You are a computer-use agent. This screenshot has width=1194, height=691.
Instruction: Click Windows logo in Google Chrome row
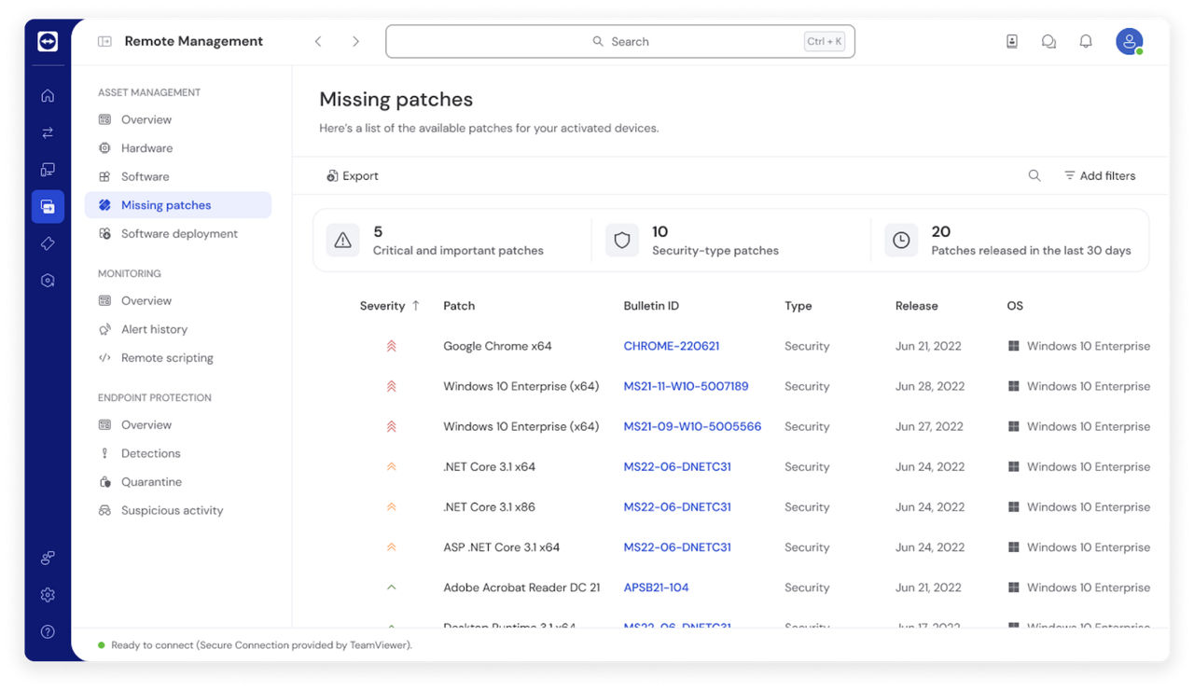click(x=1014, y=346)
